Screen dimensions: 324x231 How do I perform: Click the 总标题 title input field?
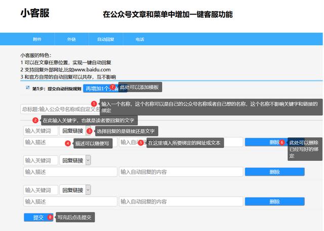pos(58,109)
